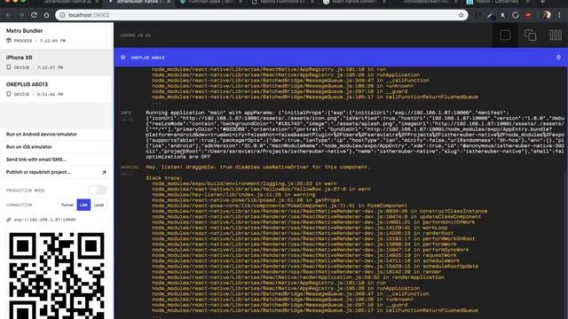Viewport: 568px width, 319px height.
Task: Click the ONEPLUS A6013 log pane header title
Action: pyautogui.click(x=147, y=58)
